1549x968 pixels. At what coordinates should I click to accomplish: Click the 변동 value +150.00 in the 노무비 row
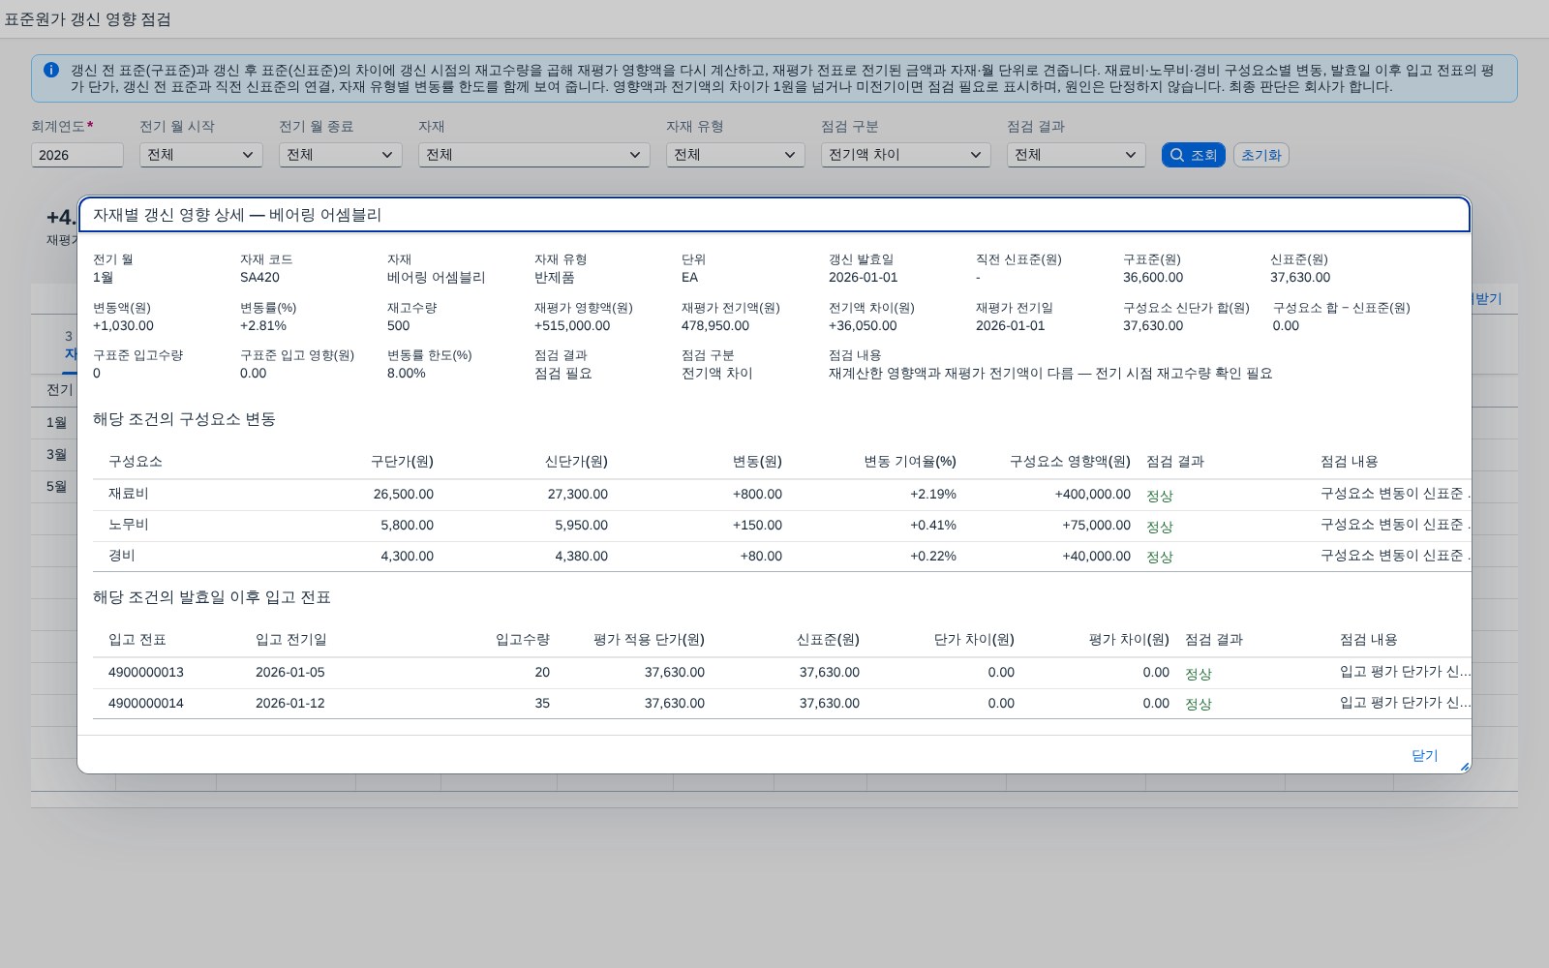[x=757, y=526]
